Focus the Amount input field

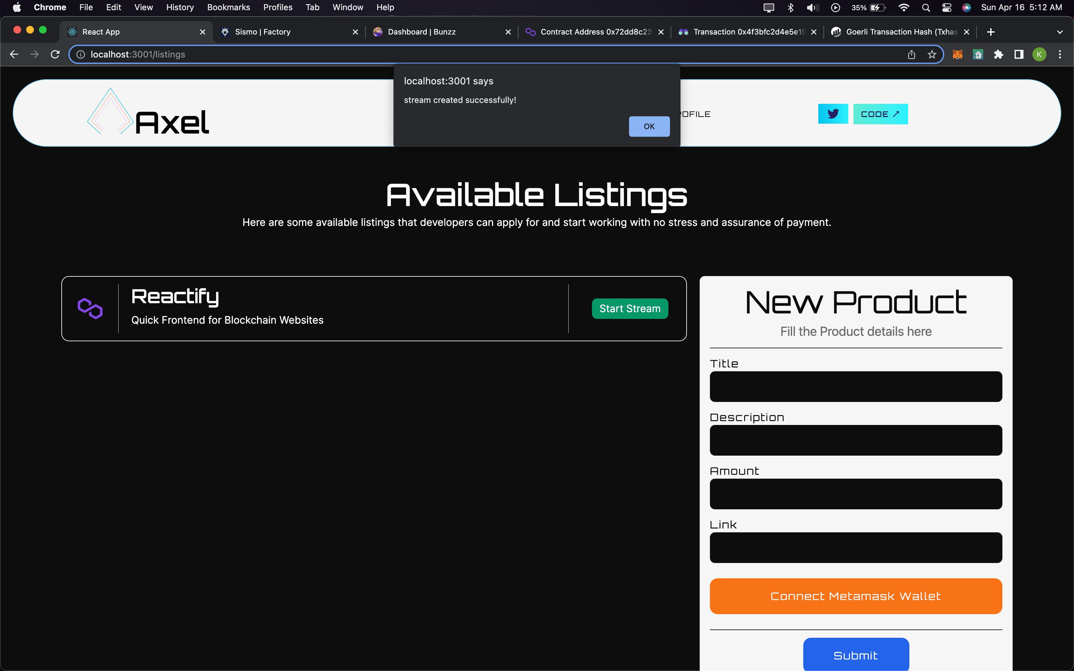pyautogui.click(x=856, y=494)
